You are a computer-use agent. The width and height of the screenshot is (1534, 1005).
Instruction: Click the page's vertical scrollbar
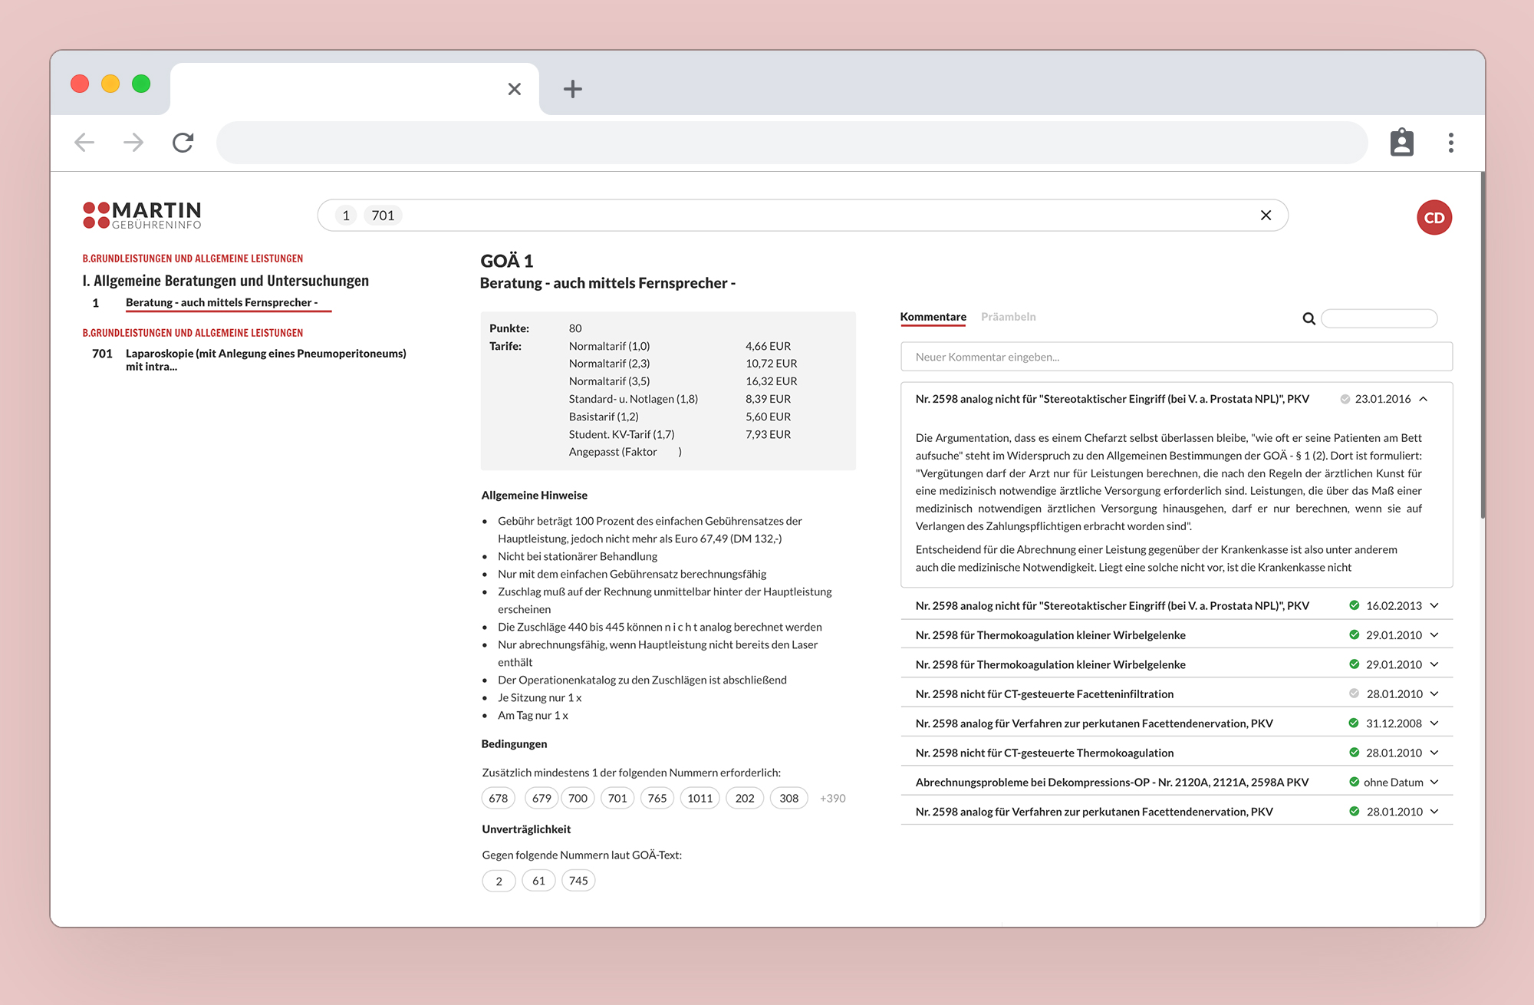tap(1483, 345)
